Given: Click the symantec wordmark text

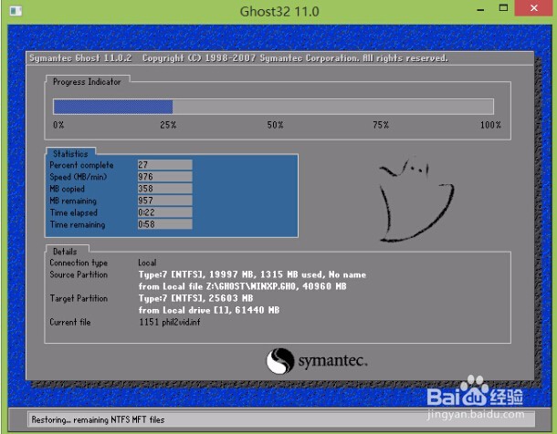Looking at the screenshot, I should coord(332,361).
